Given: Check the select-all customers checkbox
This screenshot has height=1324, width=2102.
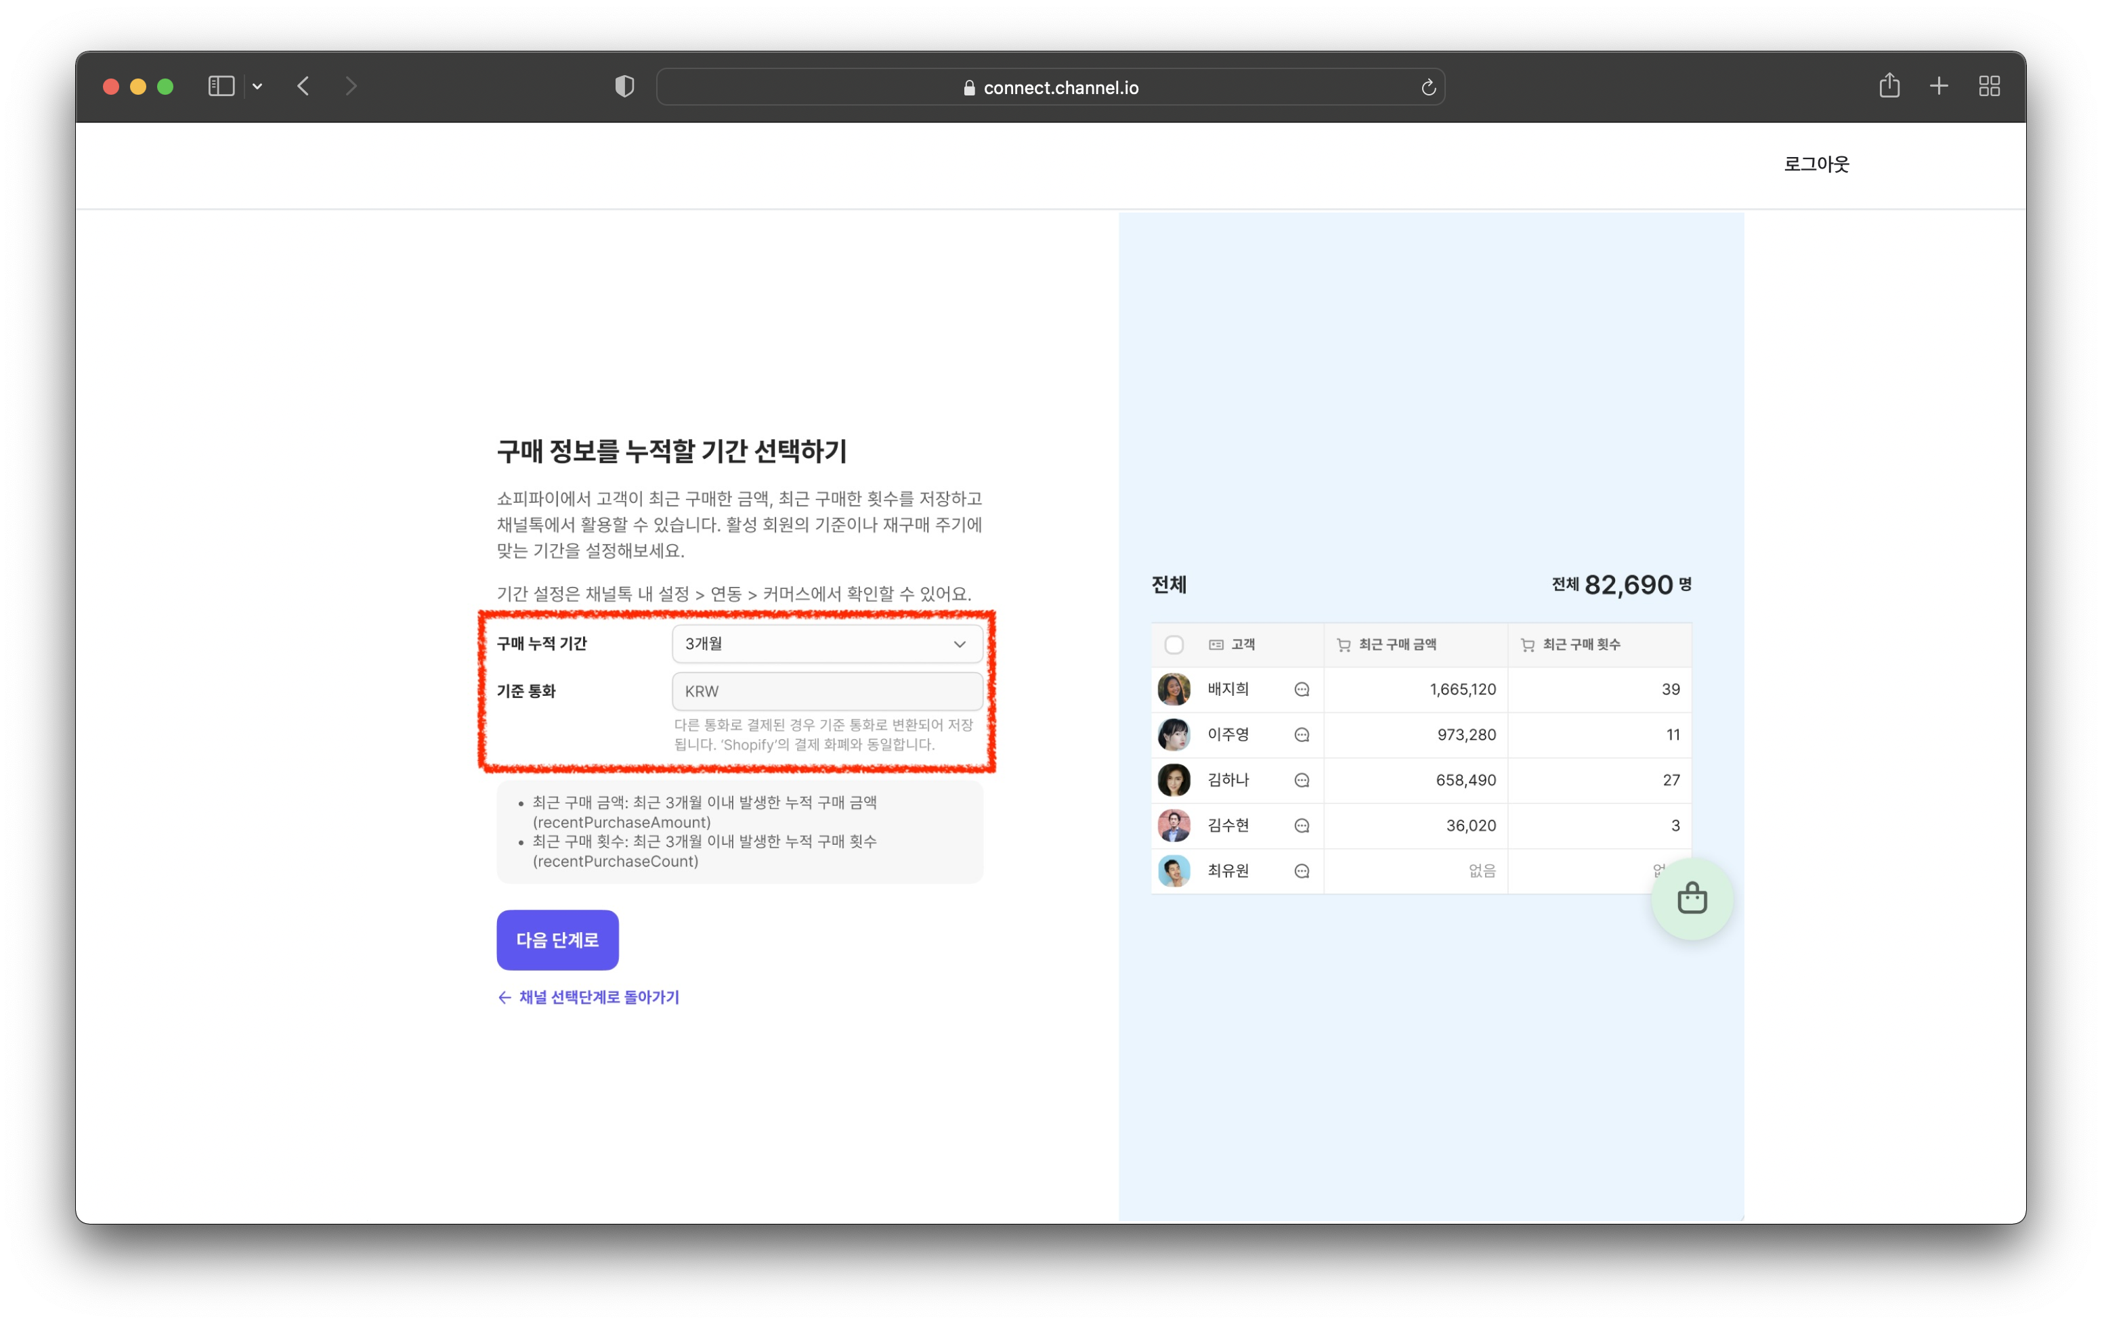Looking at the screenshot, I should tap(1173, 645).
